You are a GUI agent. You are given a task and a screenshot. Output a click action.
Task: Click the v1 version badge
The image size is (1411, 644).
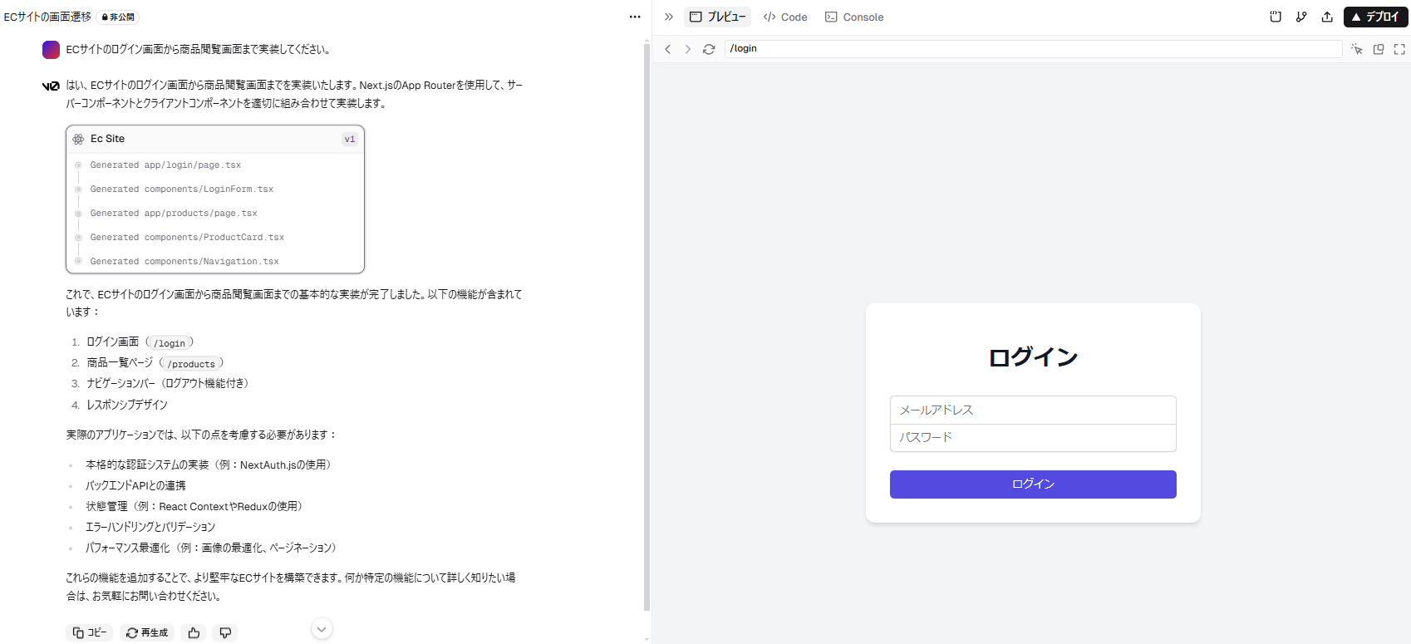point(350,139)
